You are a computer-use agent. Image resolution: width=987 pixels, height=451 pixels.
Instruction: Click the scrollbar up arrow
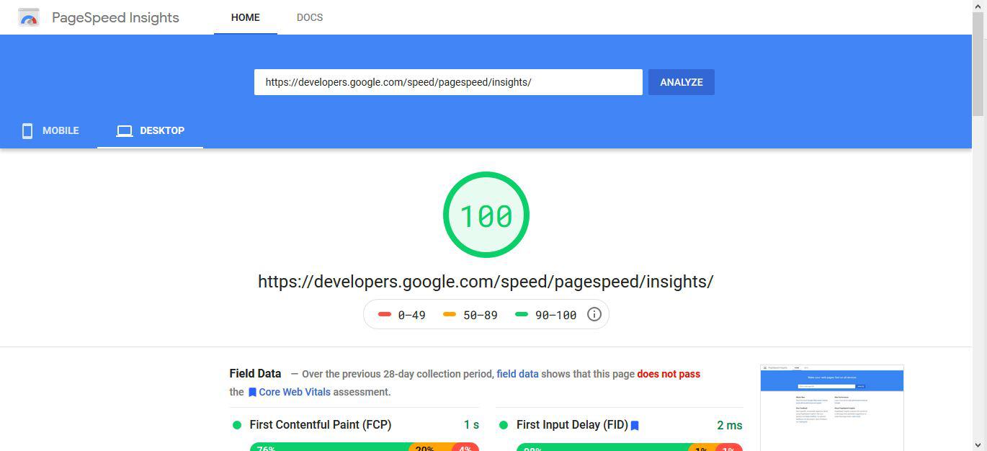tap(979, 6)
